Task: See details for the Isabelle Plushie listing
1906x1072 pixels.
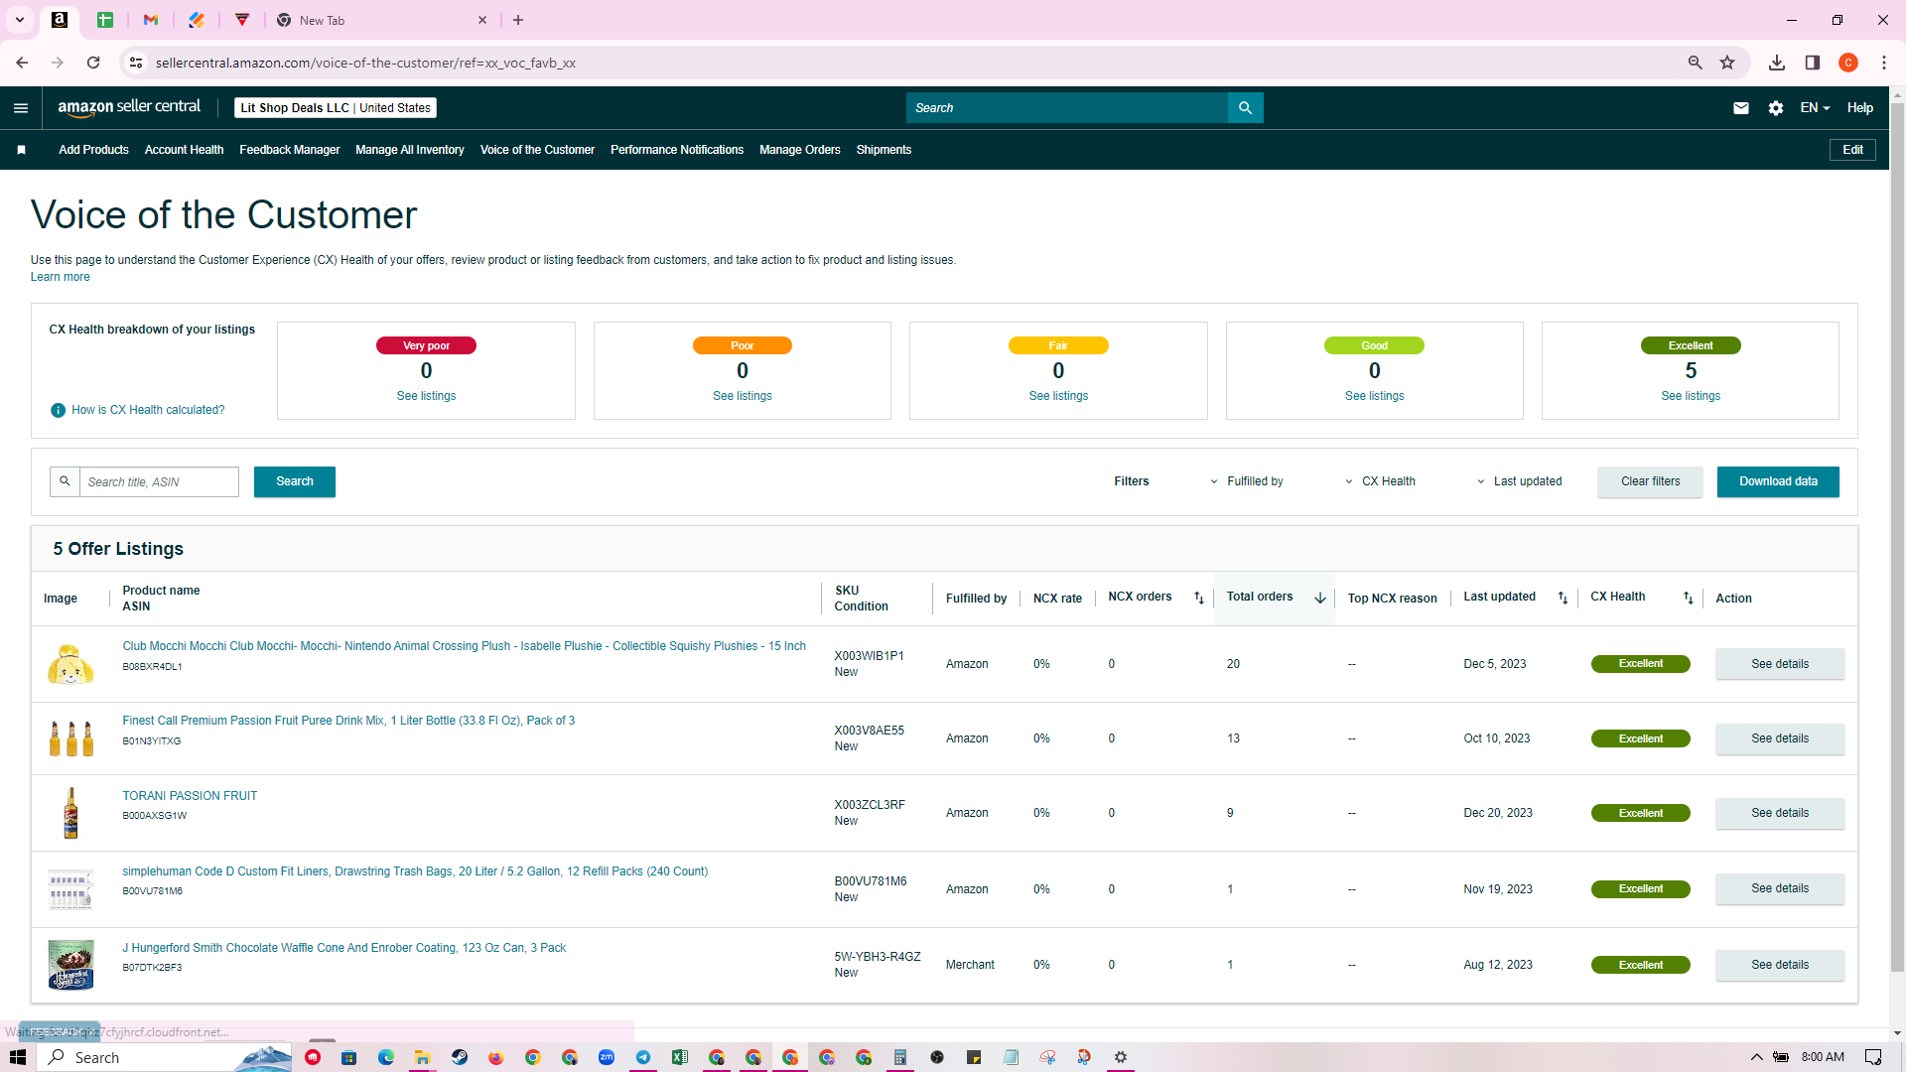Action: coord(1780,664)
